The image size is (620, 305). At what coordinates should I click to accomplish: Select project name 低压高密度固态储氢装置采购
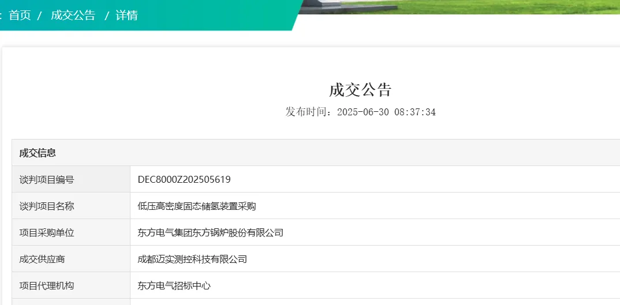(197, 206)
